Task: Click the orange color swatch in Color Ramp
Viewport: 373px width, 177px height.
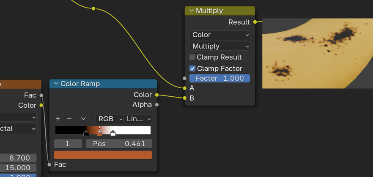Action: coord(103,155)
